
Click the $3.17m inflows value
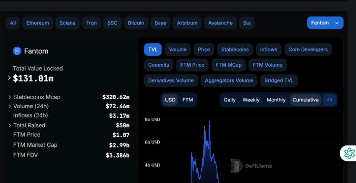tap(119, 116)
